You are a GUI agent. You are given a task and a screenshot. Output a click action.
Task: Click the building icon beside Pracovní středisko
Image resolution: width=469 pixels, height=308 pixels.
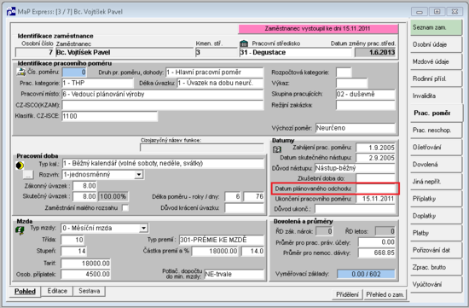[x=244, y=44]
